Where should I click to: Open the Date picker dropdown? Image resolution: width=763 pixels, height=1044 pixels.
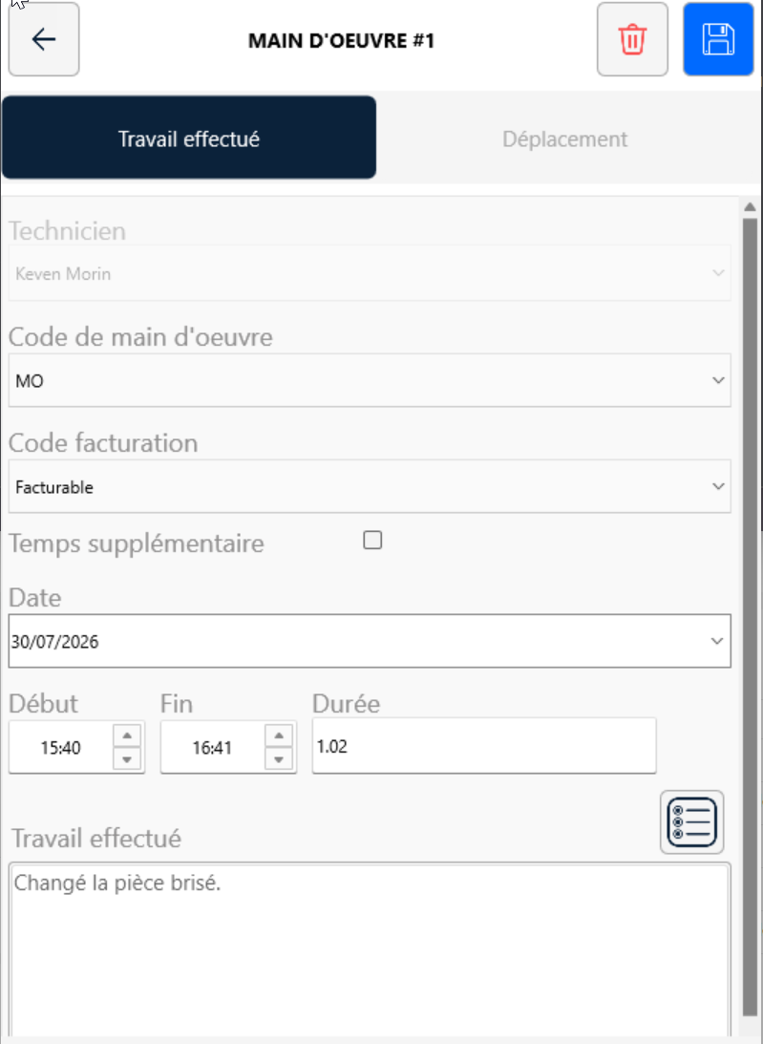[370, 641]
